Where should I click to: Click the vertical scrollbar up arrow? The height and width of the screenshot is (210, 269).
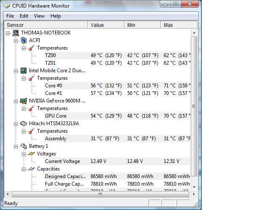click(x=194, y=33)
